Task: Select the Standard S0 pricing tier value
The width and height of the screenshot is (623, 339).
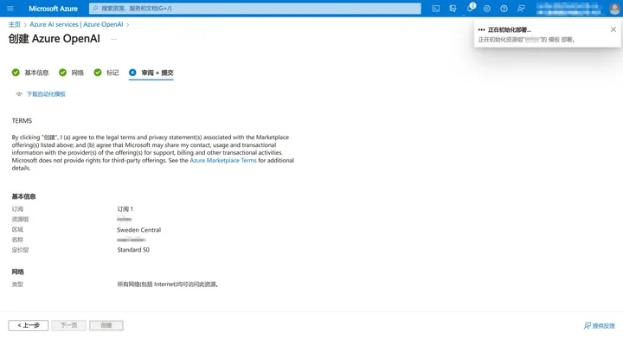Action: 133,250
